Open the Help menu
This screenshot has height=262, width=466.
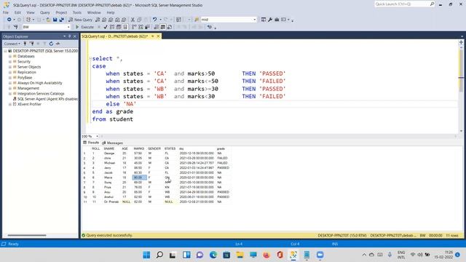(111, 12)
